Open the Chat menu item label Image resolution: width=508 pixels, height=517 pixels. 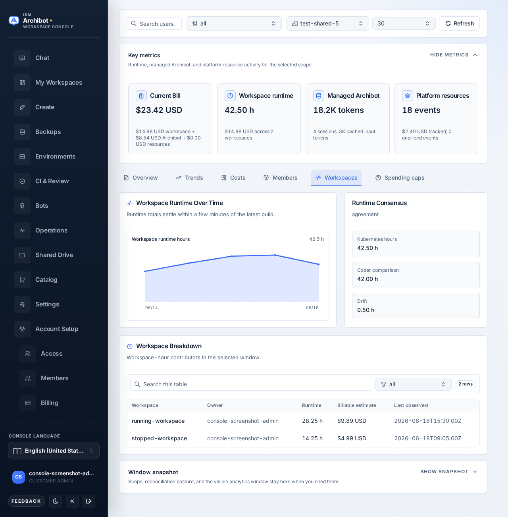tap(42, 58)
